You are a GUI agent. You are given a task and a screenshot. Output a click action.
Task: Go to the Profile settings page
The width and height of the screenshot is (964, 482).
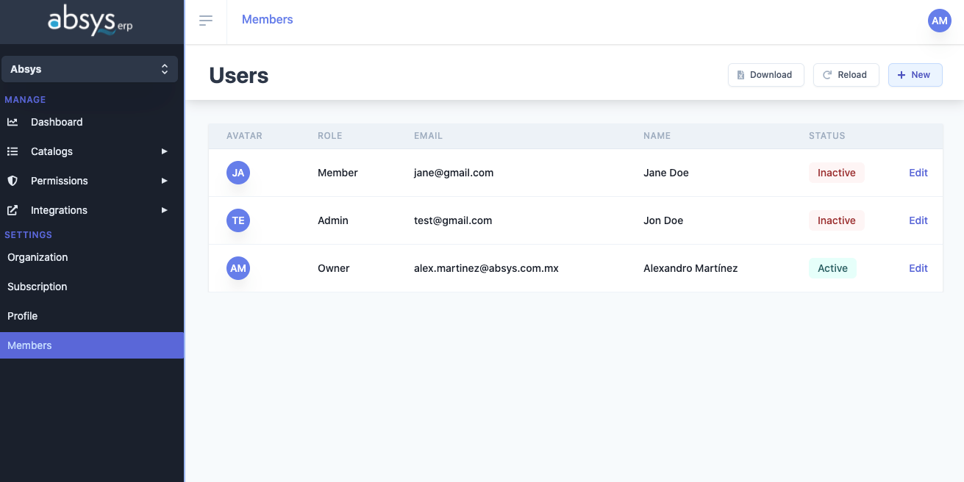click(x=22, y=316)
